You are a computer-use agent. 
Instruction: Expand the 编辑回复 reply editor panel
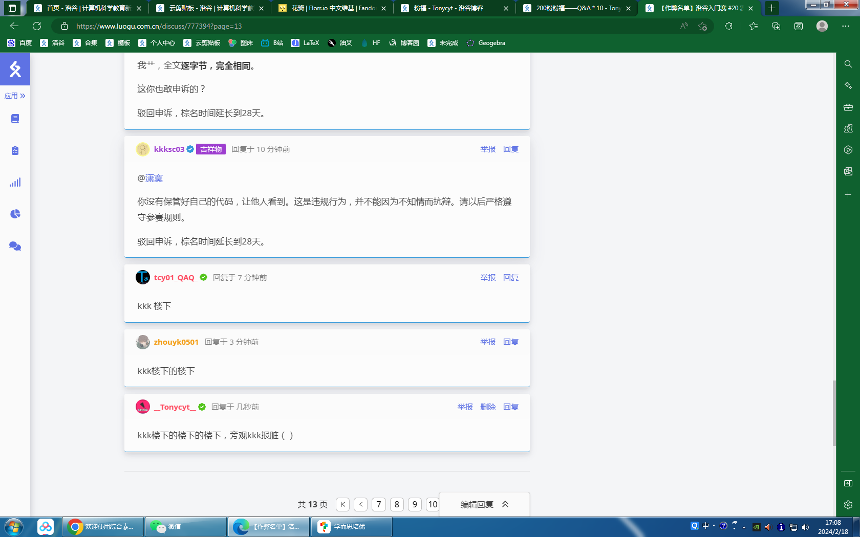point(484,504)
